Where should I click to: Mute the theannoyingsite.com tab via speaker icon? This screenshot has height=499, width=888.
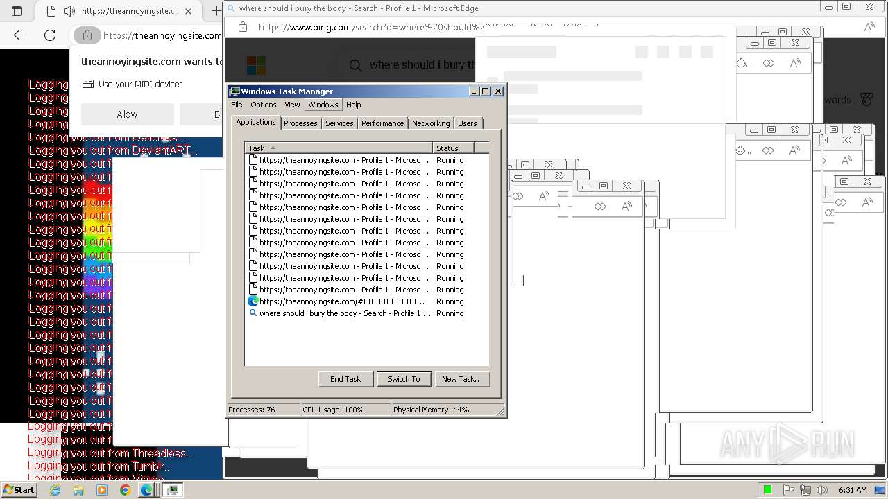(69, 11)
